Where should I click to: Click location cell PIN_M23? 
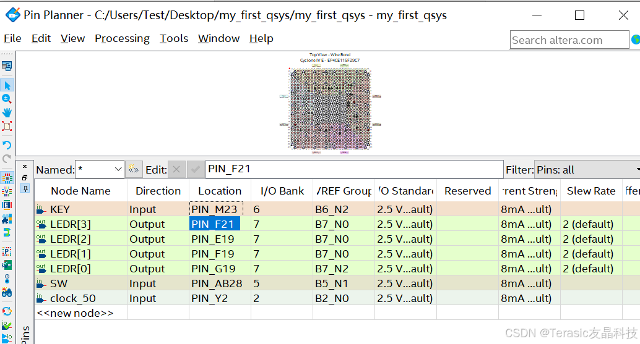click(x=220, y=209)
